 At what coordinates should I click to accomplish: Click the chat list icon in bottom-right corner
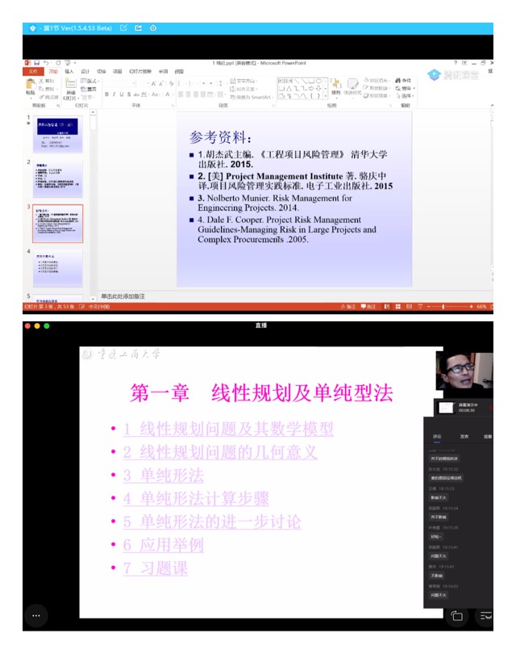point(486,616)
